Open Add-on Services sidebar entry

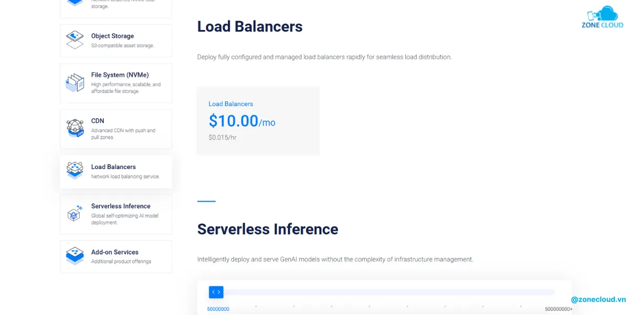[116, 257]
